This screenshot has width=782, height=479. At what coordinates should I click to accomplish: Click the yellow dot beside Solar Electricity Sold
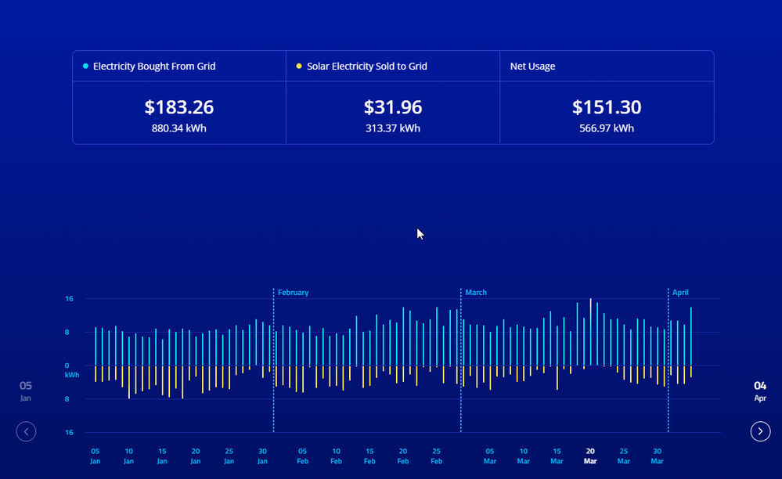pos(299,67)
